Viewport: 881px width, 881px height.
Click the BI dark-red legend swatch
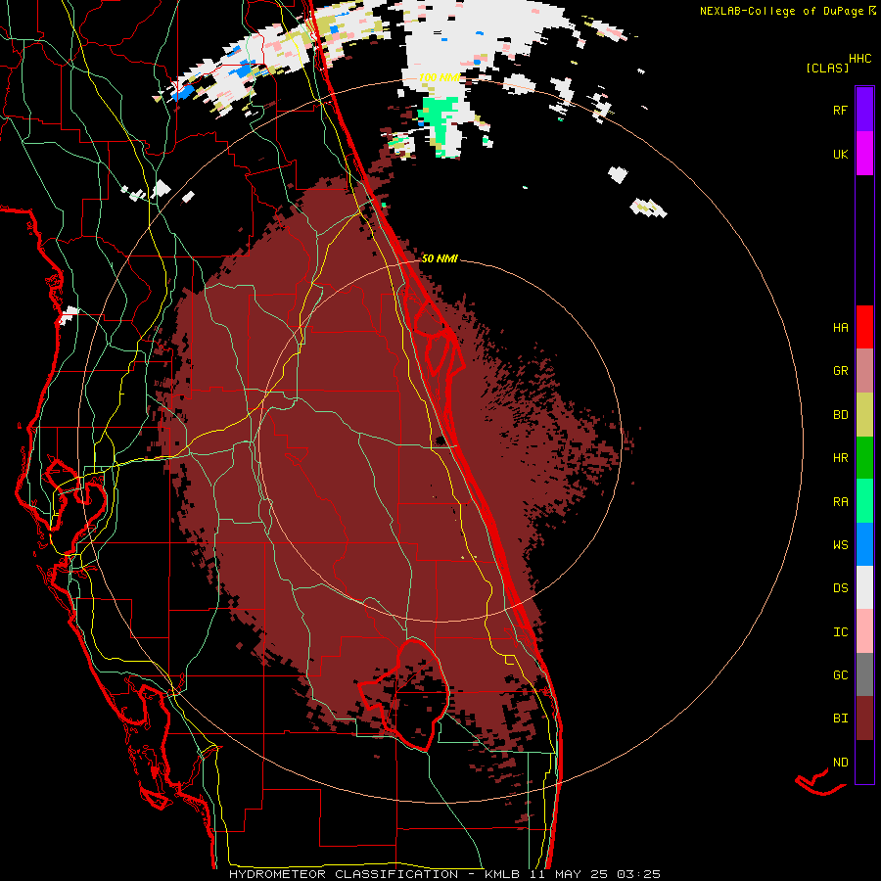(x=864, y=719)
